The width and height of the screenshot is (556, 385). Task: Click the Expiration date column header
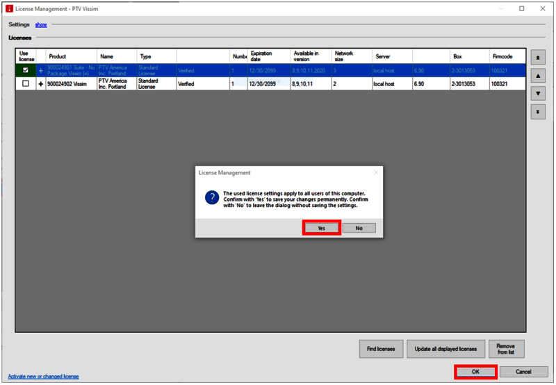point(261,56)
